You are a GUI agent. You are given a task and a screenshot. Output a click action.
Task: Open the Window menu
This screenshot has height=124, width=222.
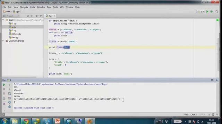coord(69,7)
